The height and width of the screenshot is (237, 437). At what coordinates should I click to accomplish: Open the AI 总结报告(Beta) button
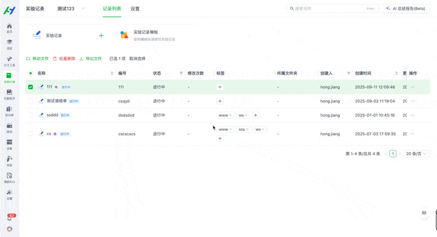(405, 9)
